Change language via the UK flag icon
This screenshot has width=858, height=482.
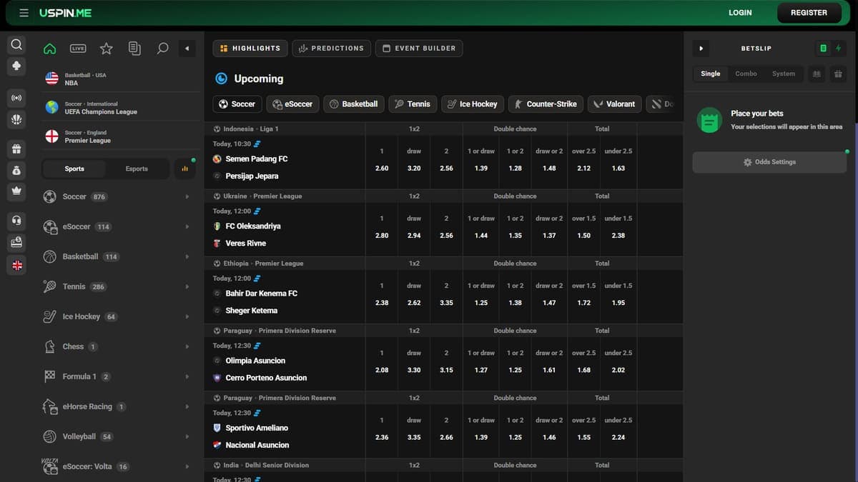17,265
